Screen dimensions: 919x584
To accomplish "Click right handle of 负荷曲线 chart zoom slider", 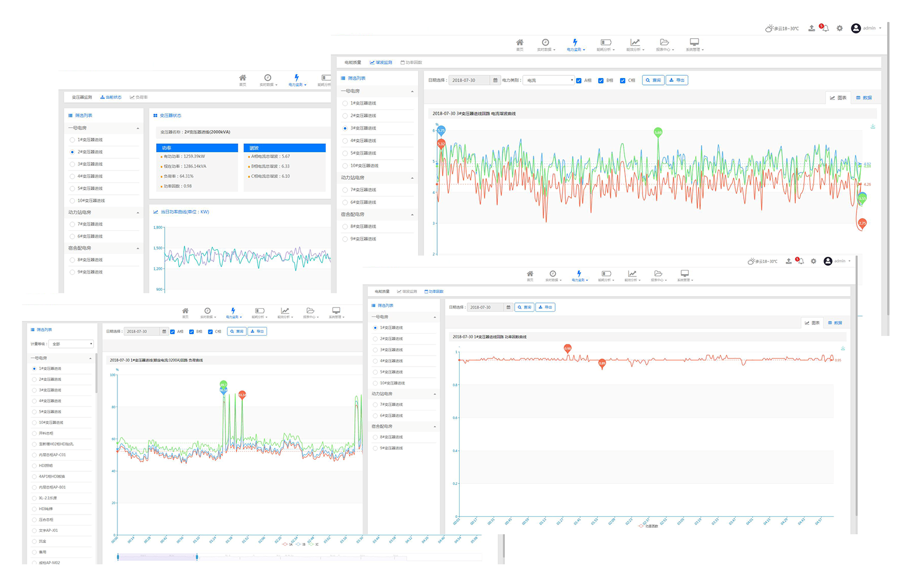I will 197,557.
